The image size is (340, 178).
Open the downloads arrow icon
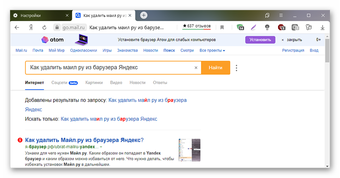click(323, 27)
